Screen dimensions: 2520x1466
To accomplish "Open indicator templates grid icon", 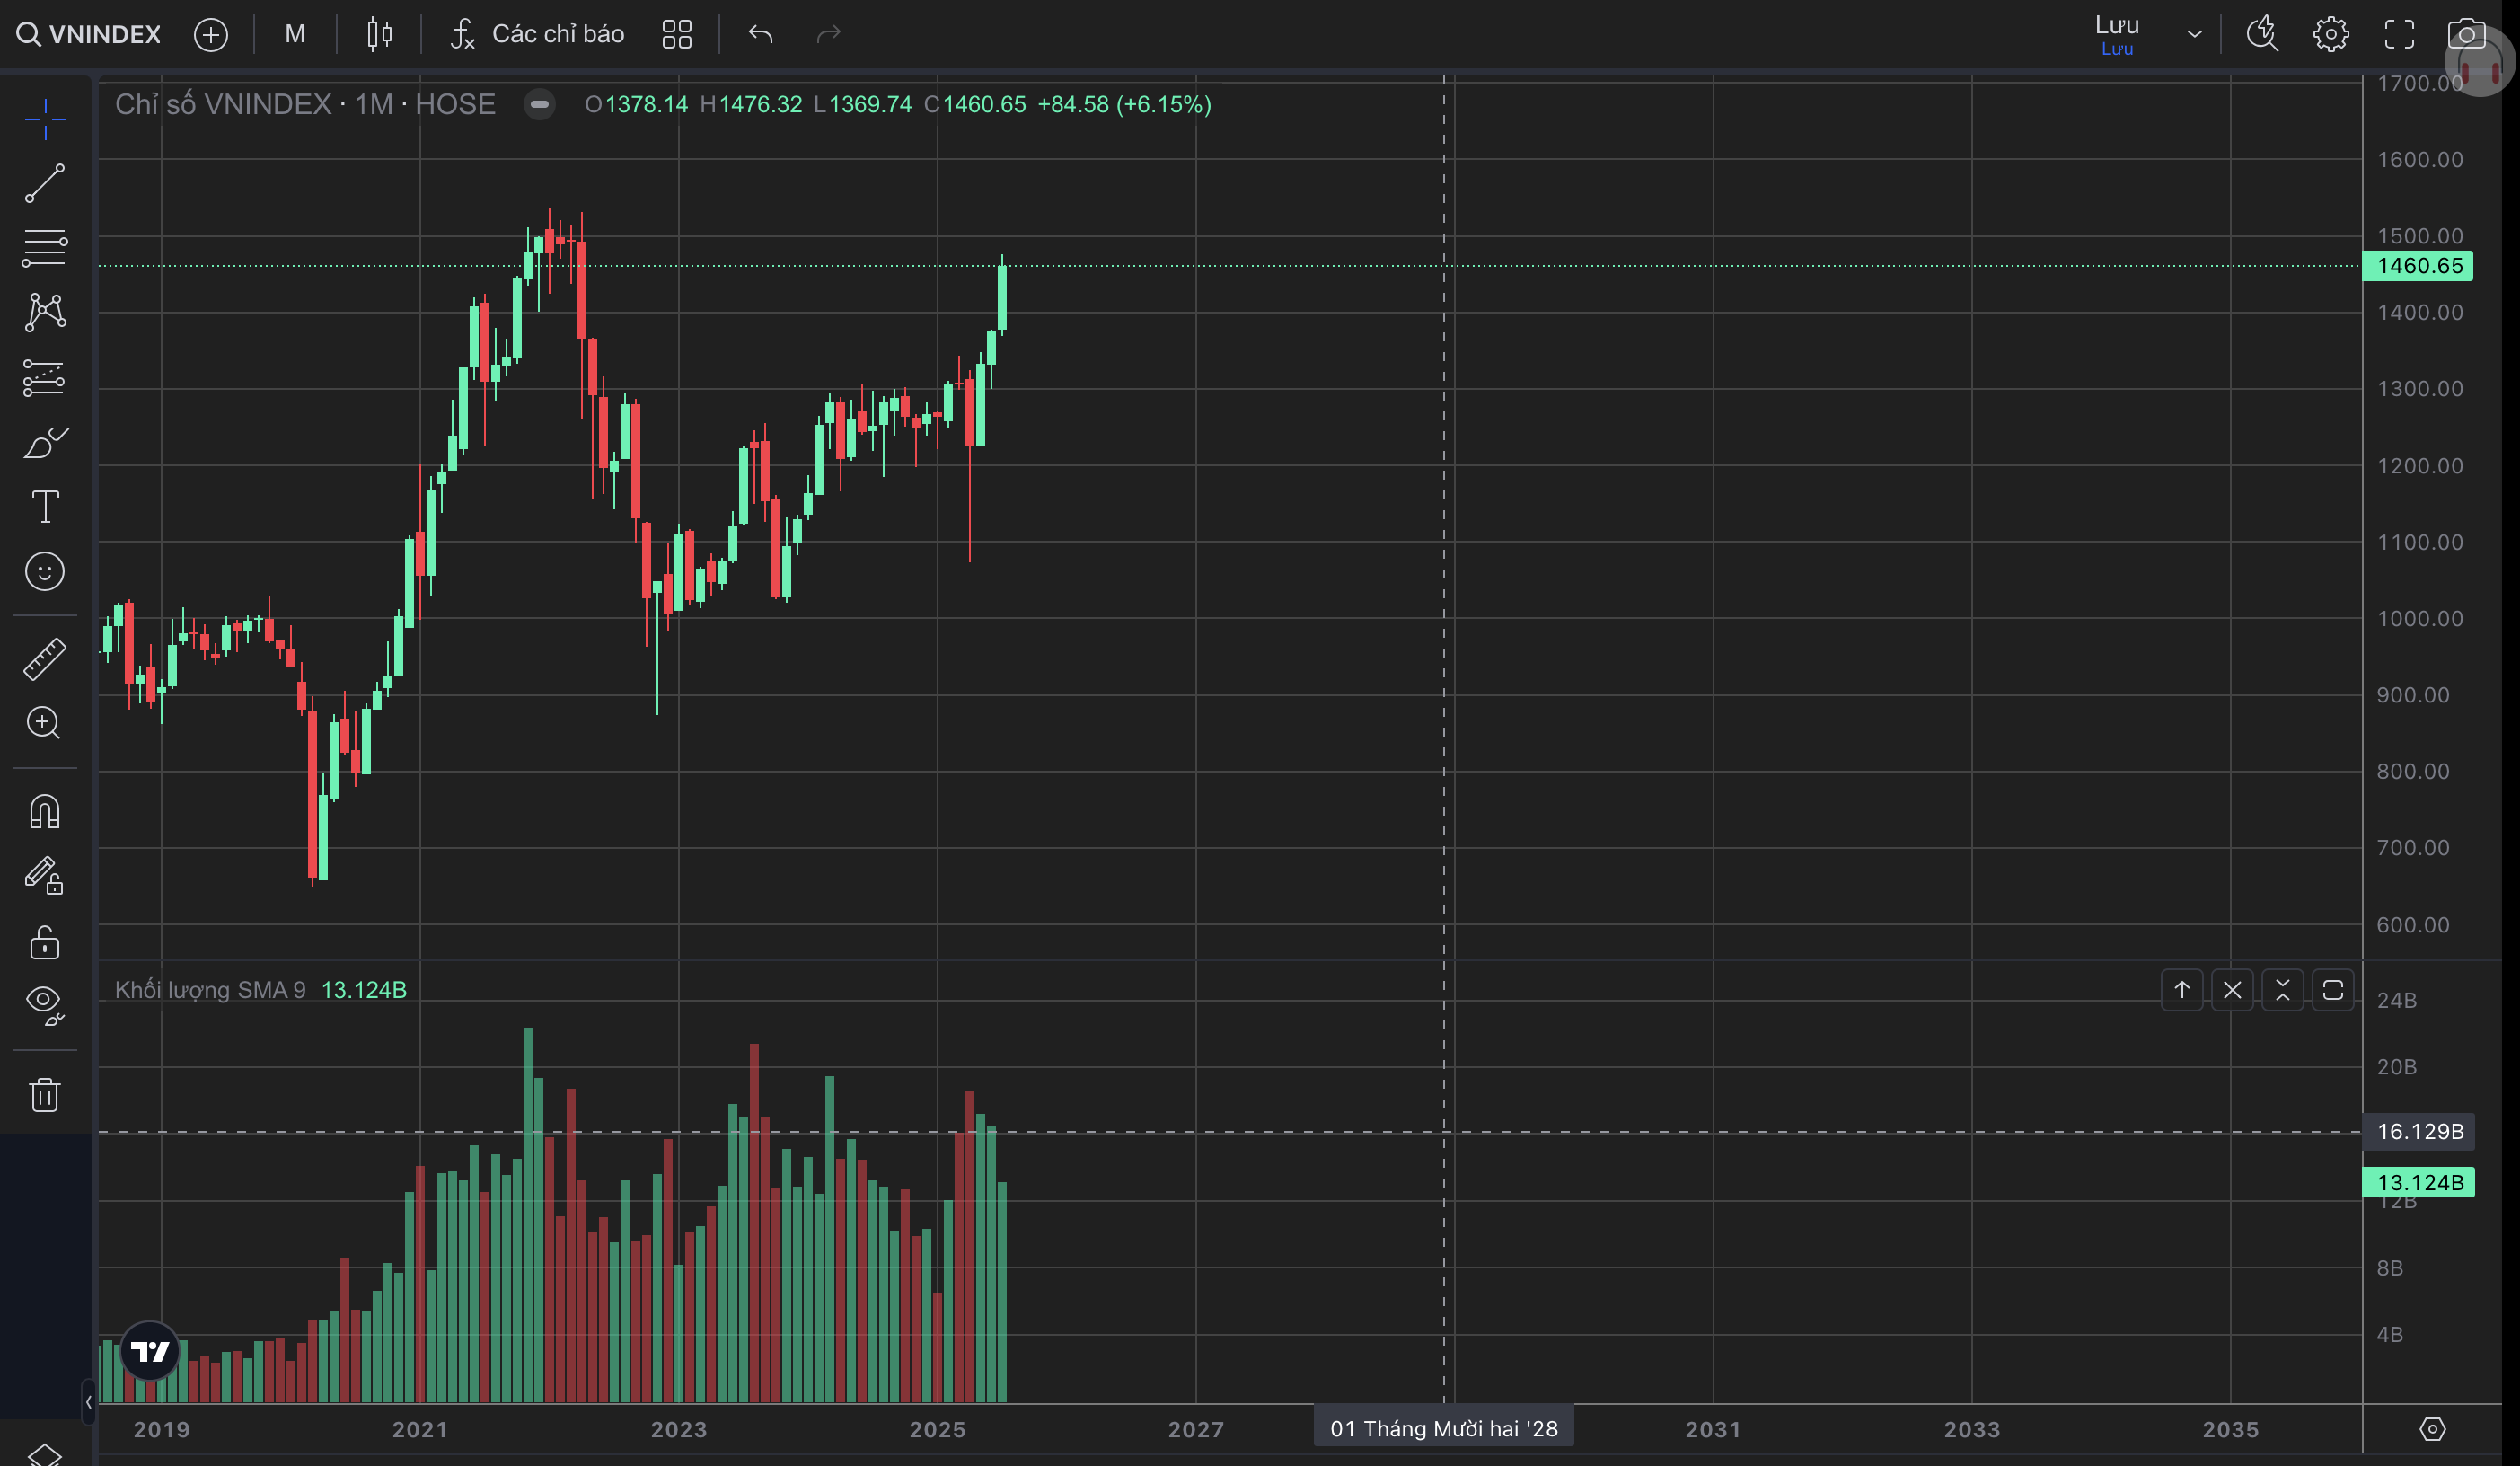I will (x=677, y=34).
